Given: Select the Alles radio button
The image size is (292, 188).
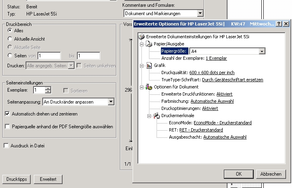Looking at the screenshot, I should [10, 30].
